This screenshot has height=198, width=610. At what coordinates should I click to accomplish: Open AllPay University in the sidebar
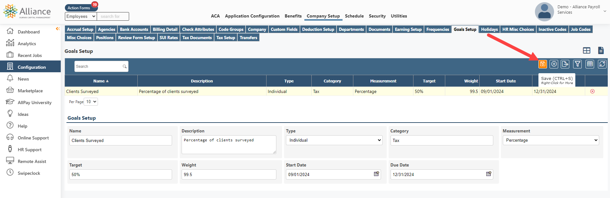34,103
